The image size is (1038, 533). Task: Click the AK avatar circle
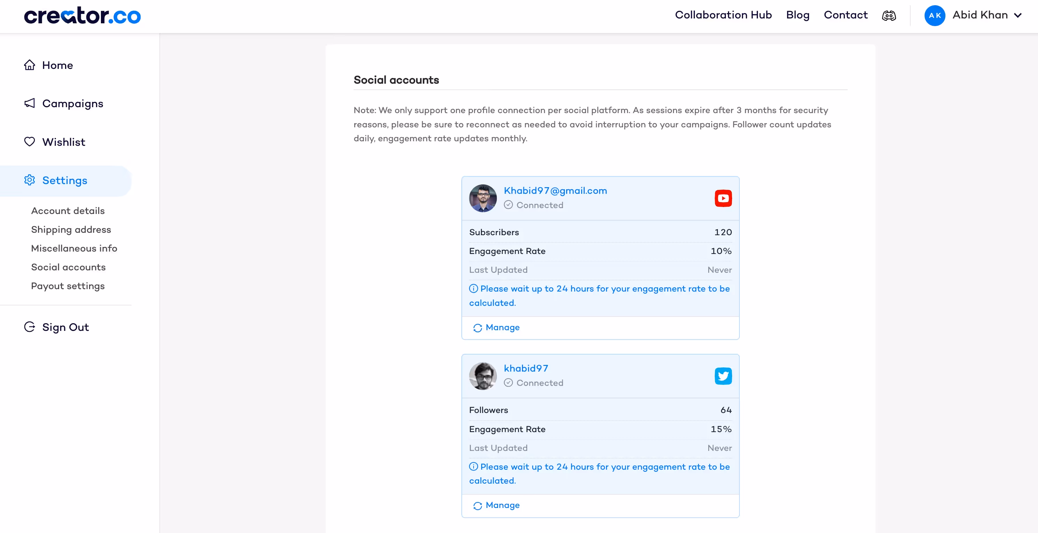[x=934, y=16]
